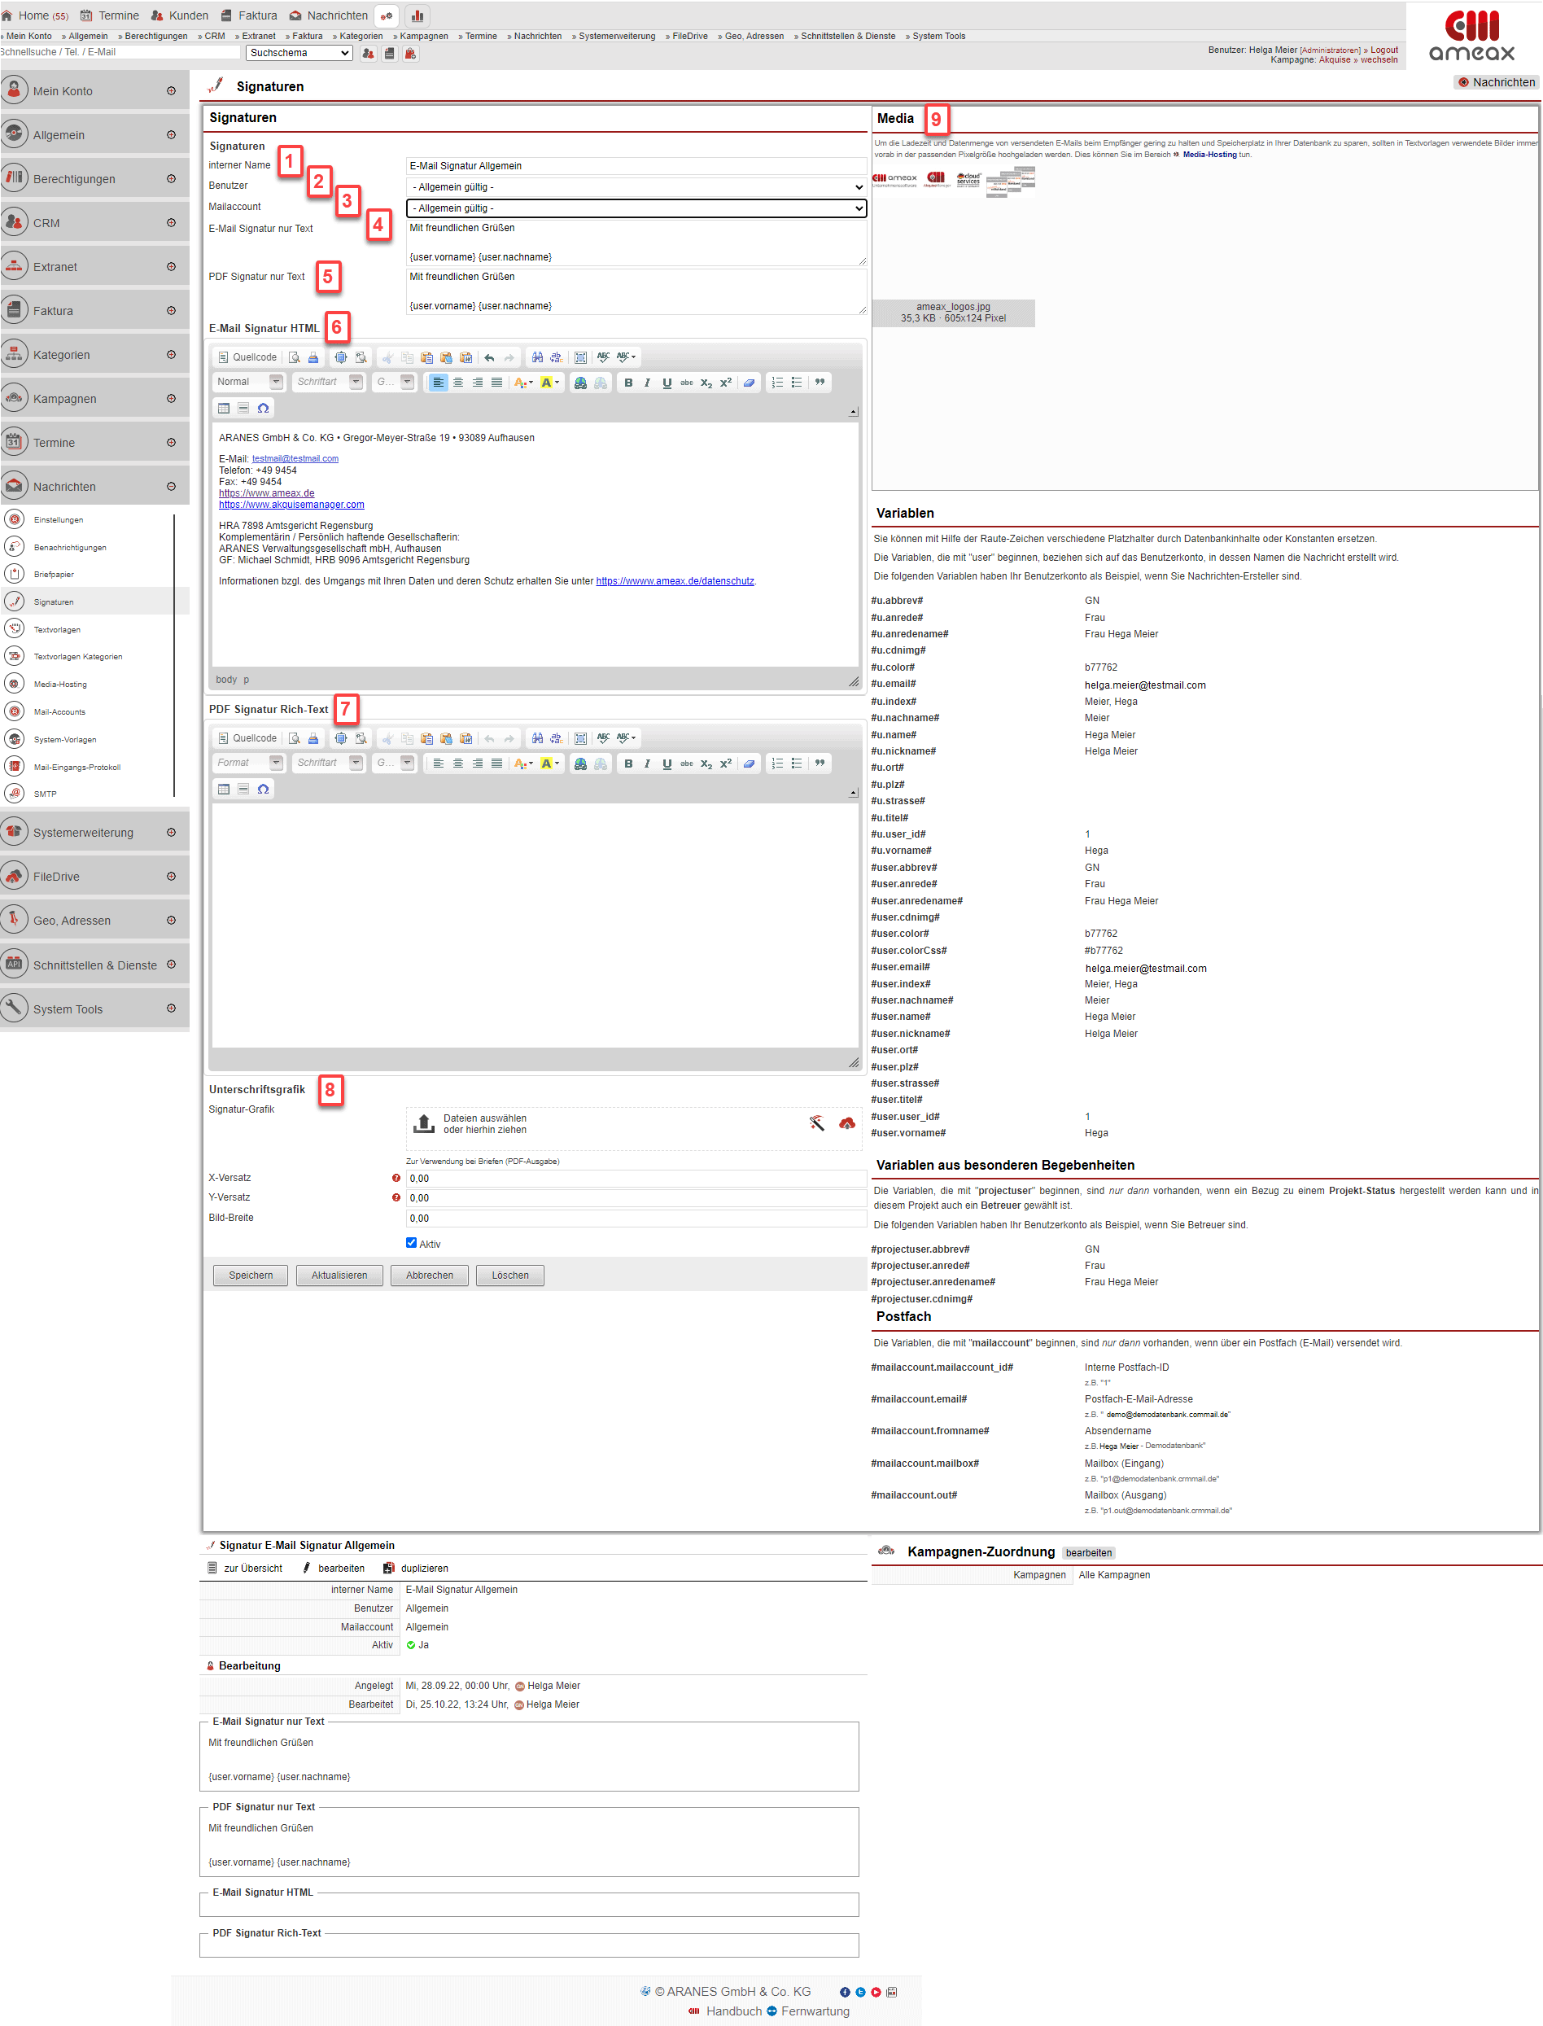
Task: Insert a table in the E-Mail Signatur HTML editor
Action: pyautogui.click(x=224, y=408)
